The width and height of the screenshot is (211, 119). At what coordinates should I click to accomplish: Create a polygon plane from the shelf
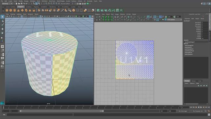(22, 10)
